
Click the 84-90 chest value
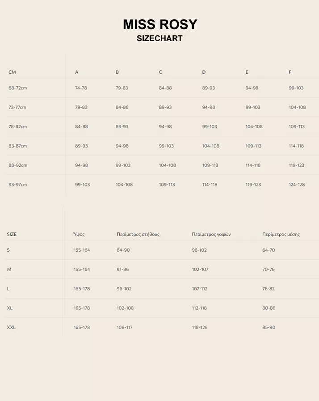click(123, 250)
